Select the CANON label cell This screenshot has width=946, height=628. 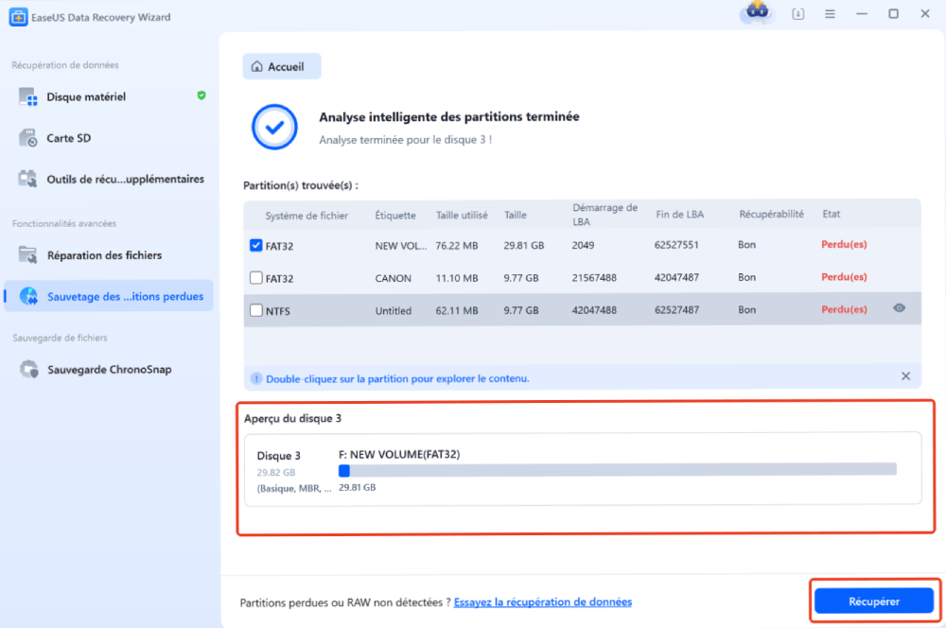coord(393,278)
